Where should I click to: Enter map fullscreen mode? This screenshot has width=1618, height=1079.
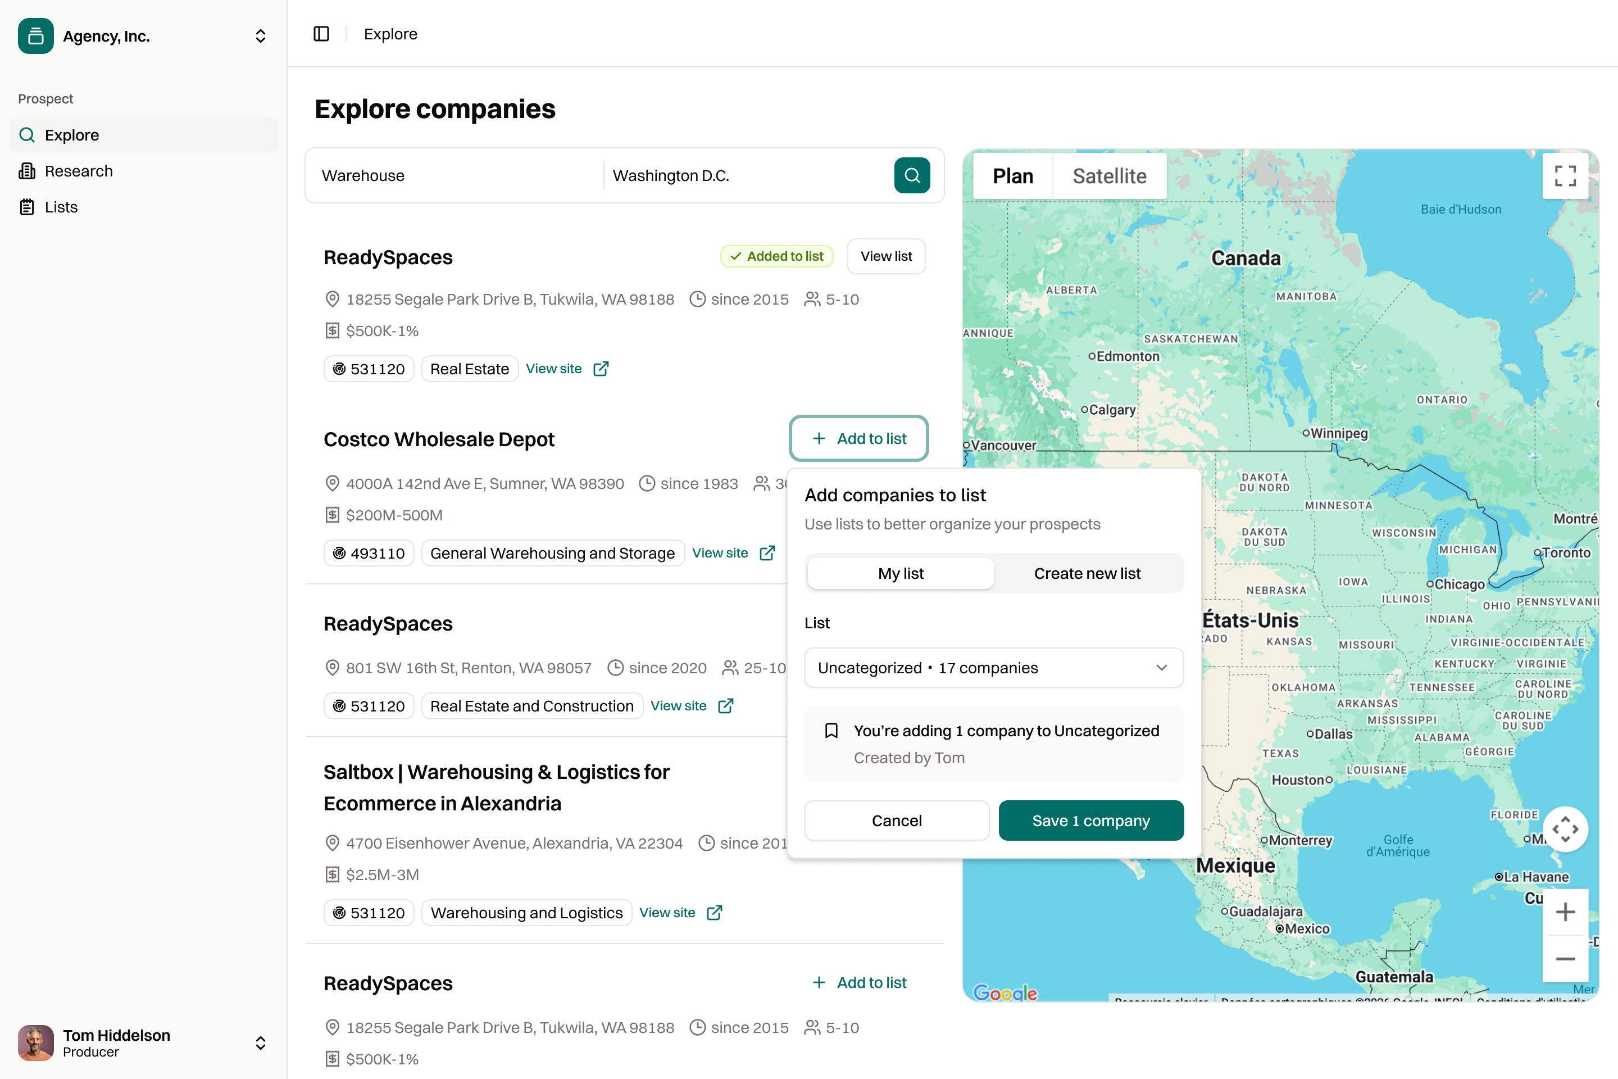1564,175
